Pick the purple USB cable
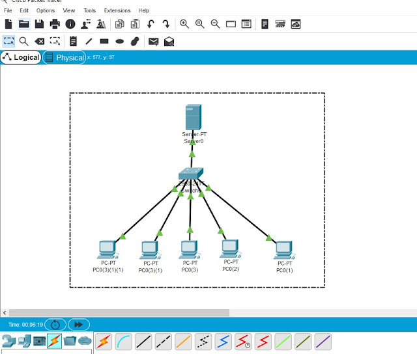The height and width of the screenshot is (354, 417). pos(323,342)
